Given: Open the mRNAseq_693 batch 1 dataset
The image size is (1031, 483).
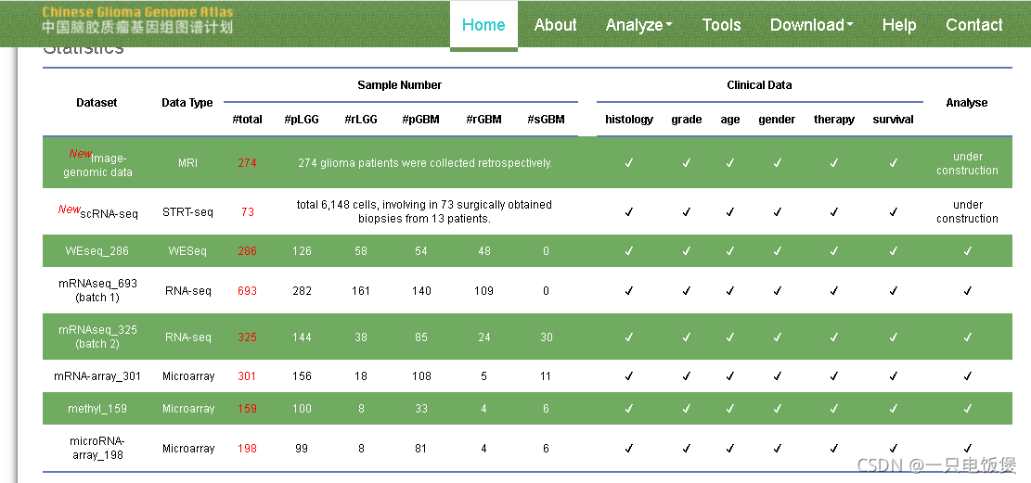Looking at the screenshot, I should coord(97,290).
